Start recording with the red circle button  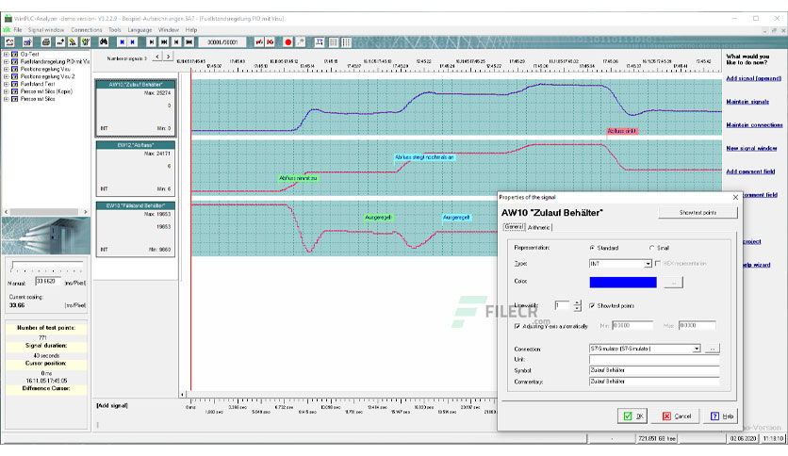coord(288,42)
